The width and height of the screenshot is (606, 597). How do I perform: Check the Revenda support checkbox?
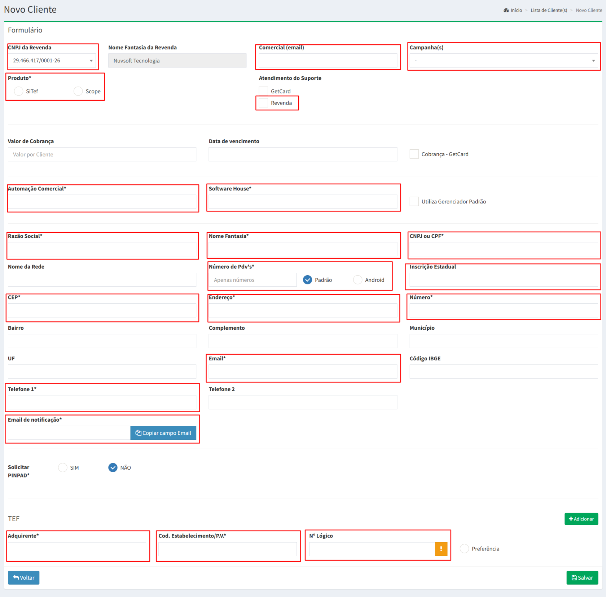(263, 103)
